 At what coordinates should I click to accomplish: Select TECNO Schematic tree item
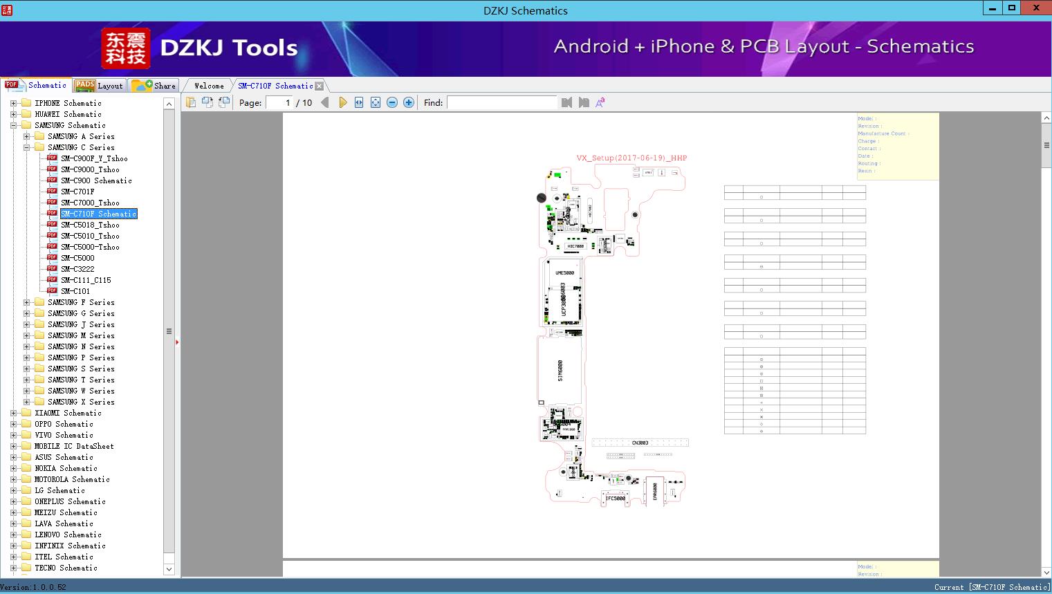click(66, 568)
